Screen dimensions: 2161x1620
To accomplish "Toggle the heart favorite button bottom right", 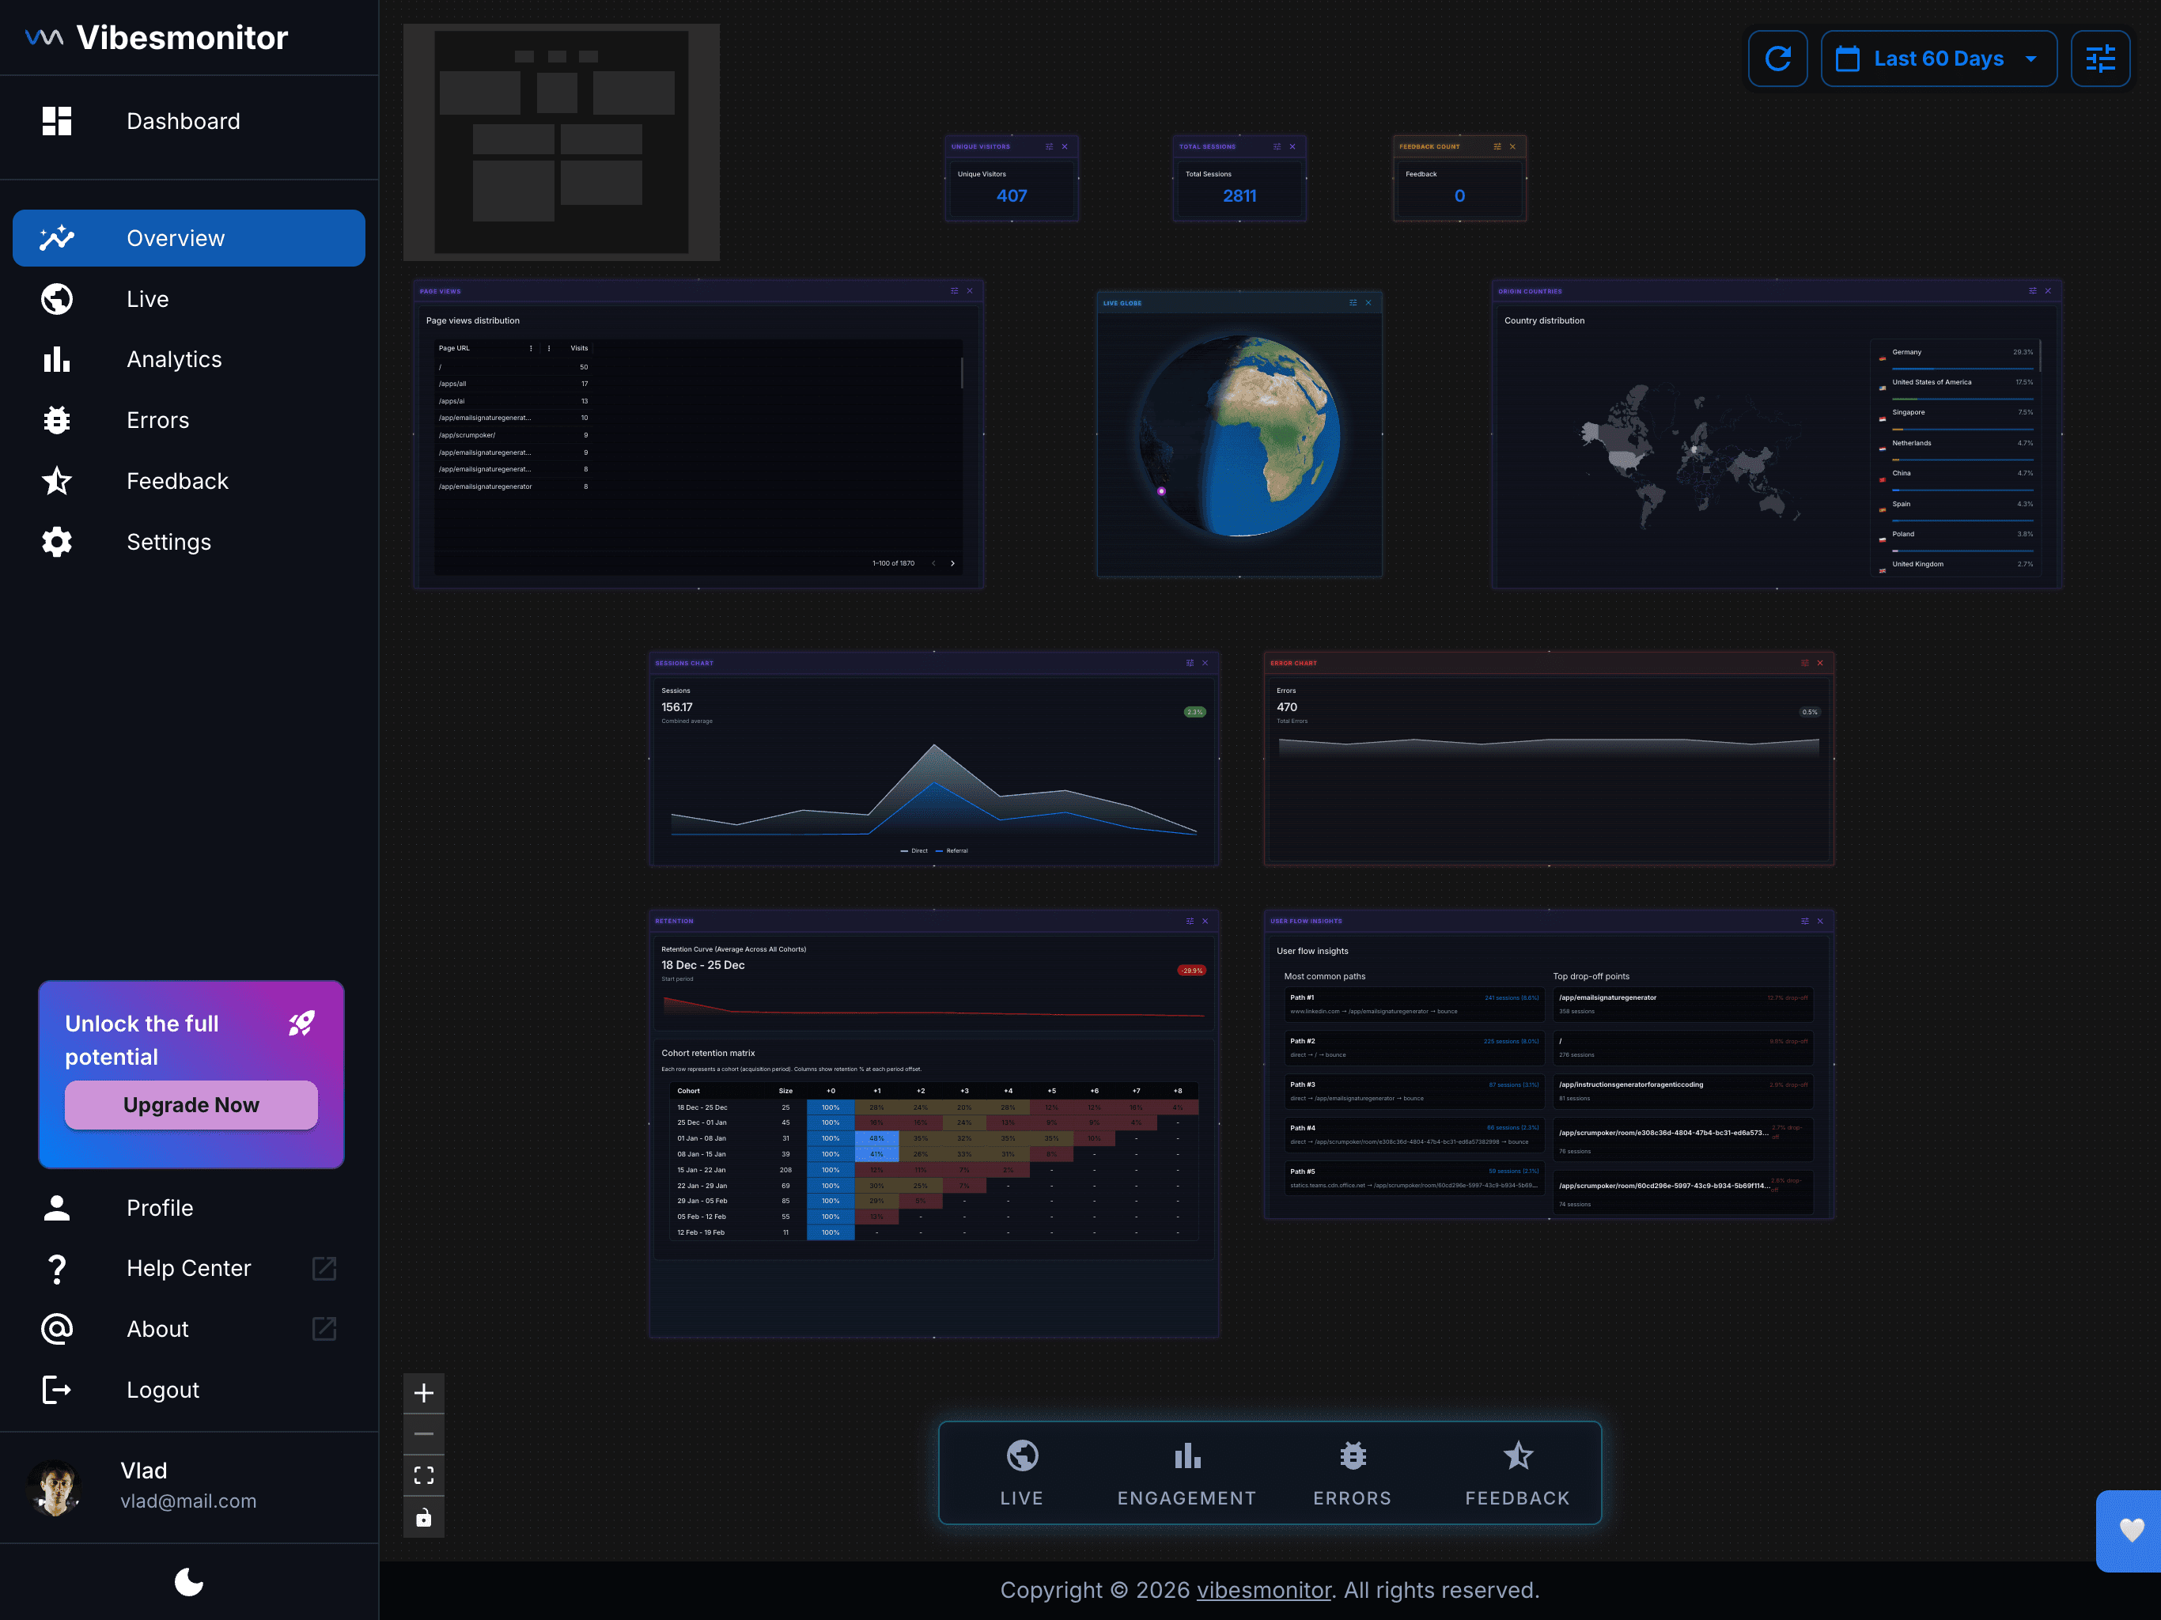I will [2132, 1531].
